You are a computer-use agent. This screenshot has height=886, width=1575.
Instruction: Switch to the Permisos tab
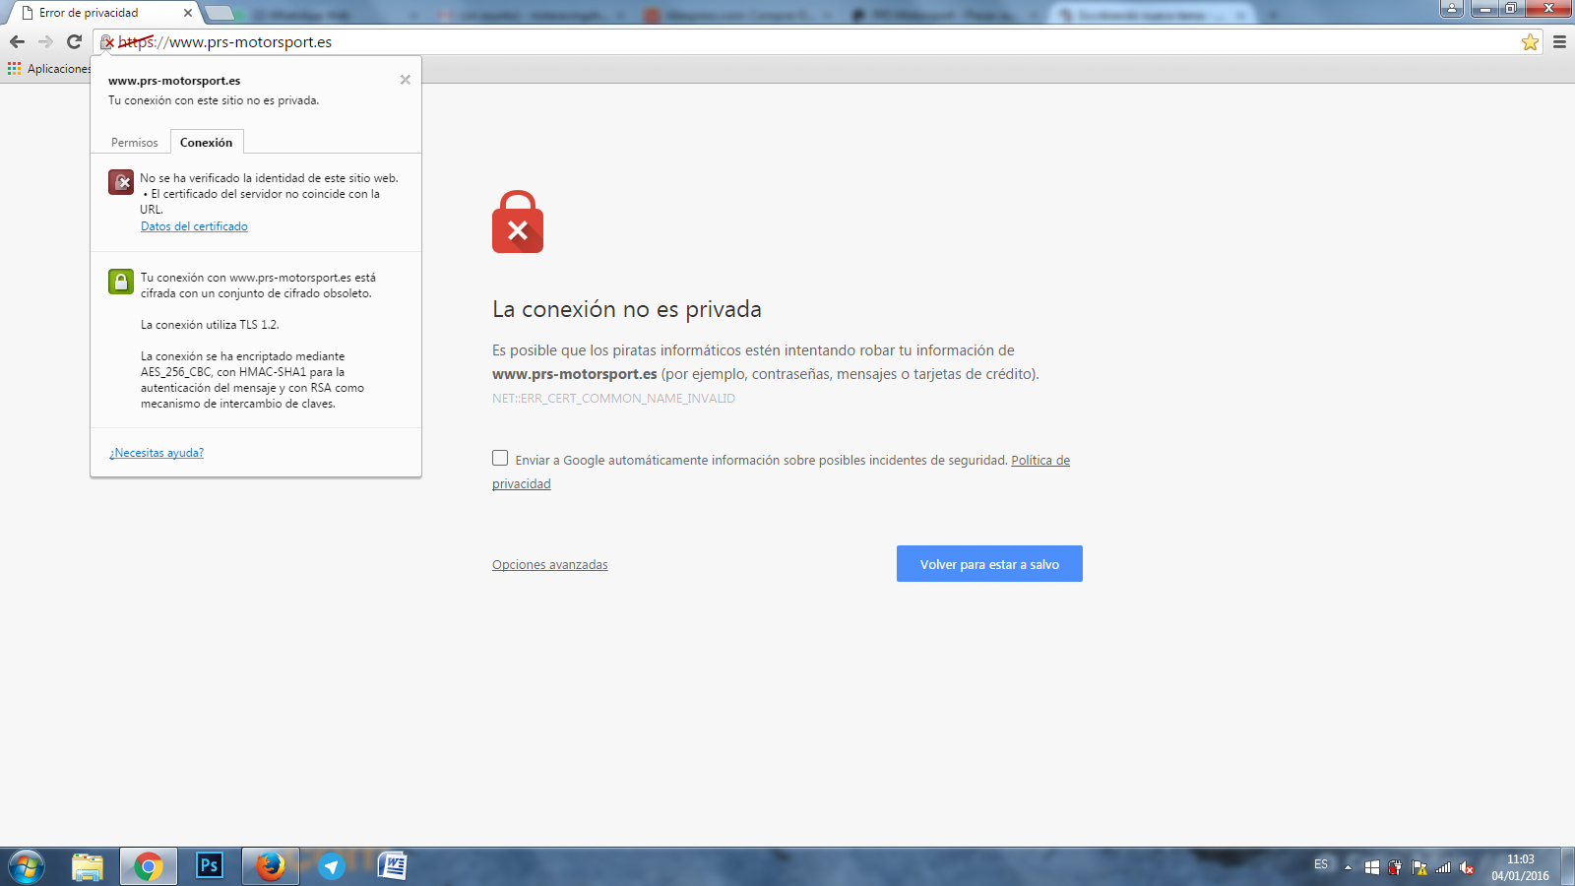134,143
